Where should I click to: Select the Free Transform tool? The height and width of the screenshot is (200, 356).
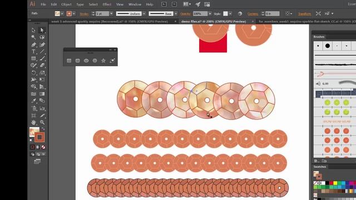pyautogui.click(x=42, y=79)
